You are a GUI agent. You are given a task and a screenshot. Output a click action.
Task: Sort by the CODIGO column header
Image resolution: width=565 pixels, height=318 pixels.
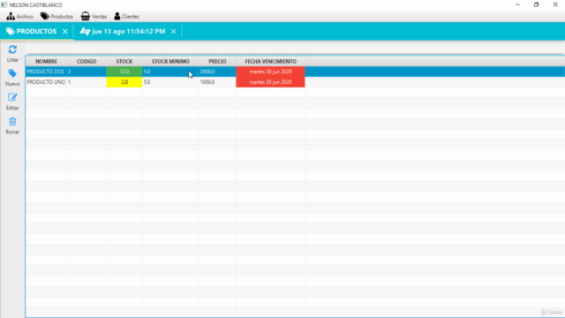coord(87,61)
